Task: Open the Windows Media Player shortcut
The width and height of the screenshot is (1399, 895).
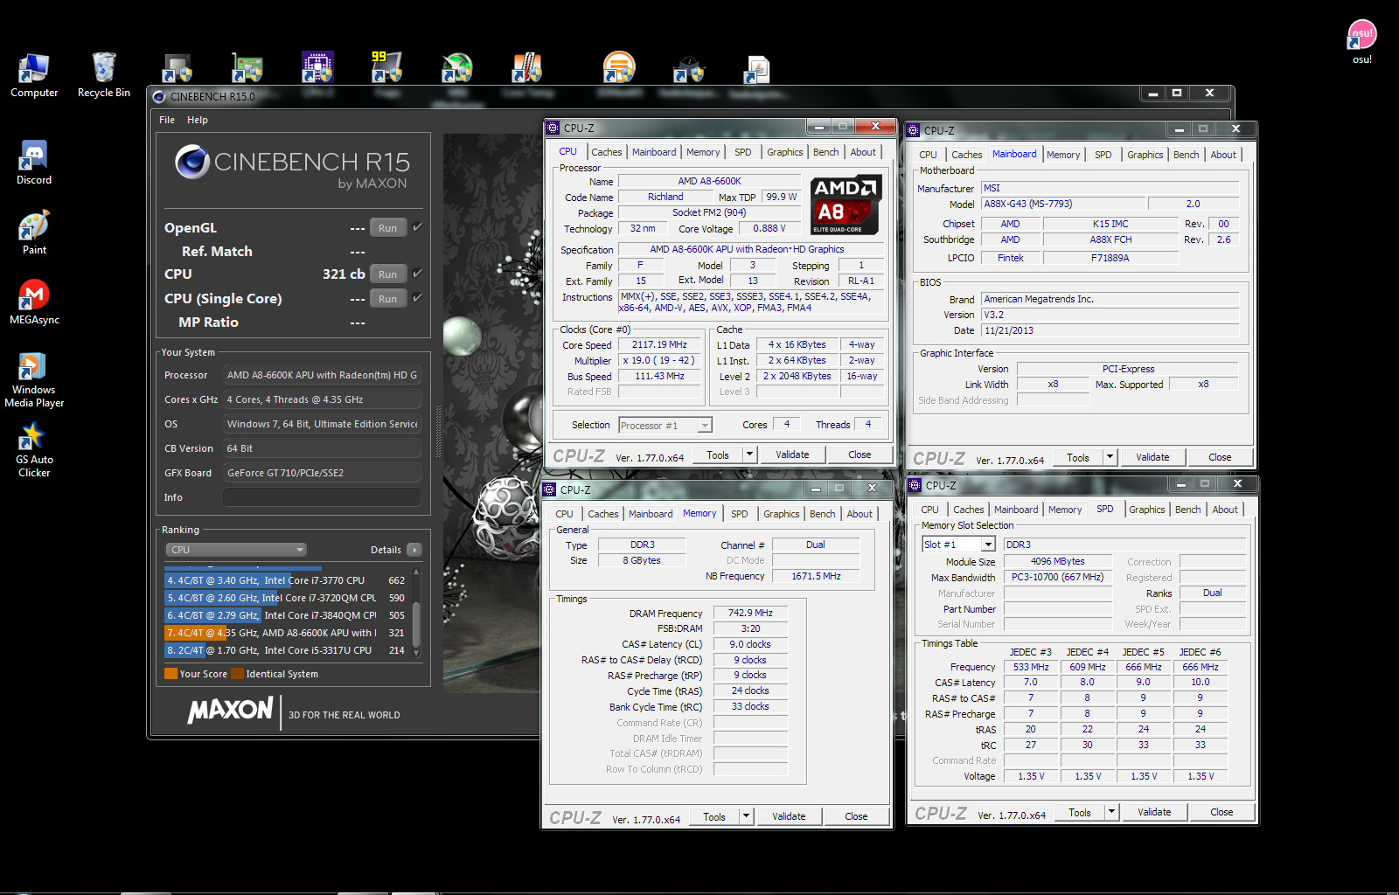Action: (x=34, y=378)
